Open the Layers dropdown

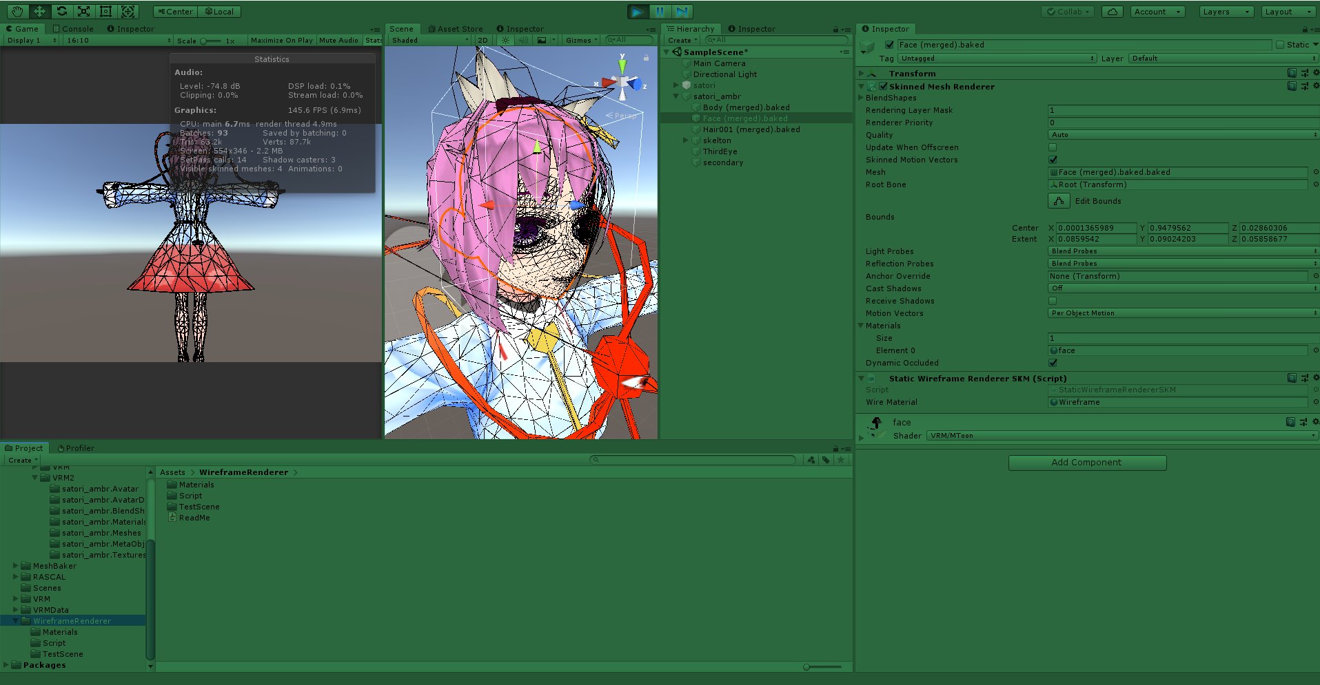(x=1226, y=12)
